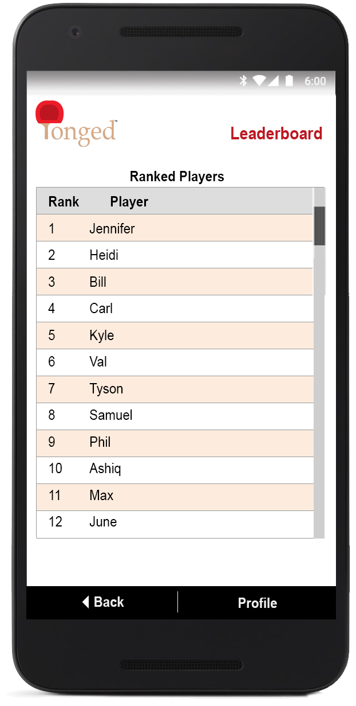Click the Player column header
The height and width of the screenshot is (706, 356).
[129, 202]
